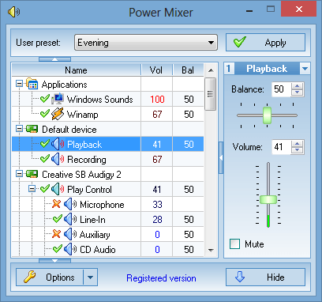This screenshot has width=322, height=302.
Task: Collapse the Applications tree node
Action: (x=19, y=84)
